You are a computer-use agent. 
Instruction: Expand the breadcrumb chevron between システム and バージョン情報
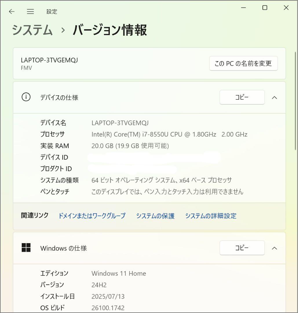click(64, 30)
